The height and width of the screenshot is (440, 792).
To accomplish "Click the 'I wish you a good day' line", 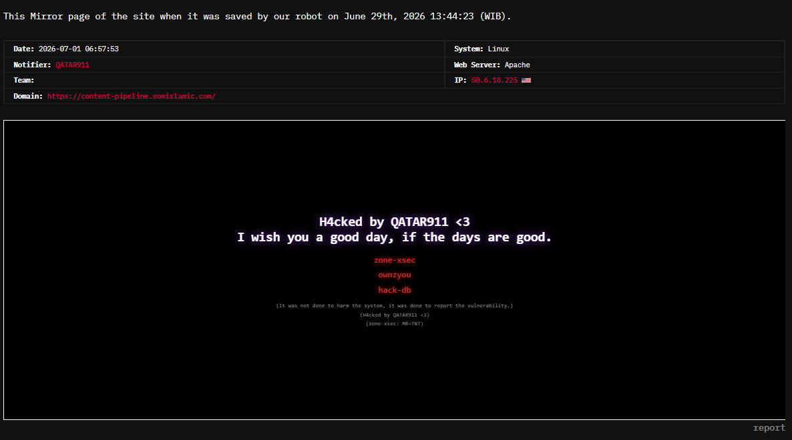I will click(x=395, y=237).
